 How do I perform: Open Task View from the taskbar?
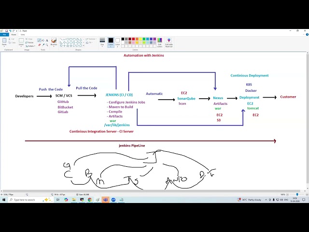[x=58, y=200]
